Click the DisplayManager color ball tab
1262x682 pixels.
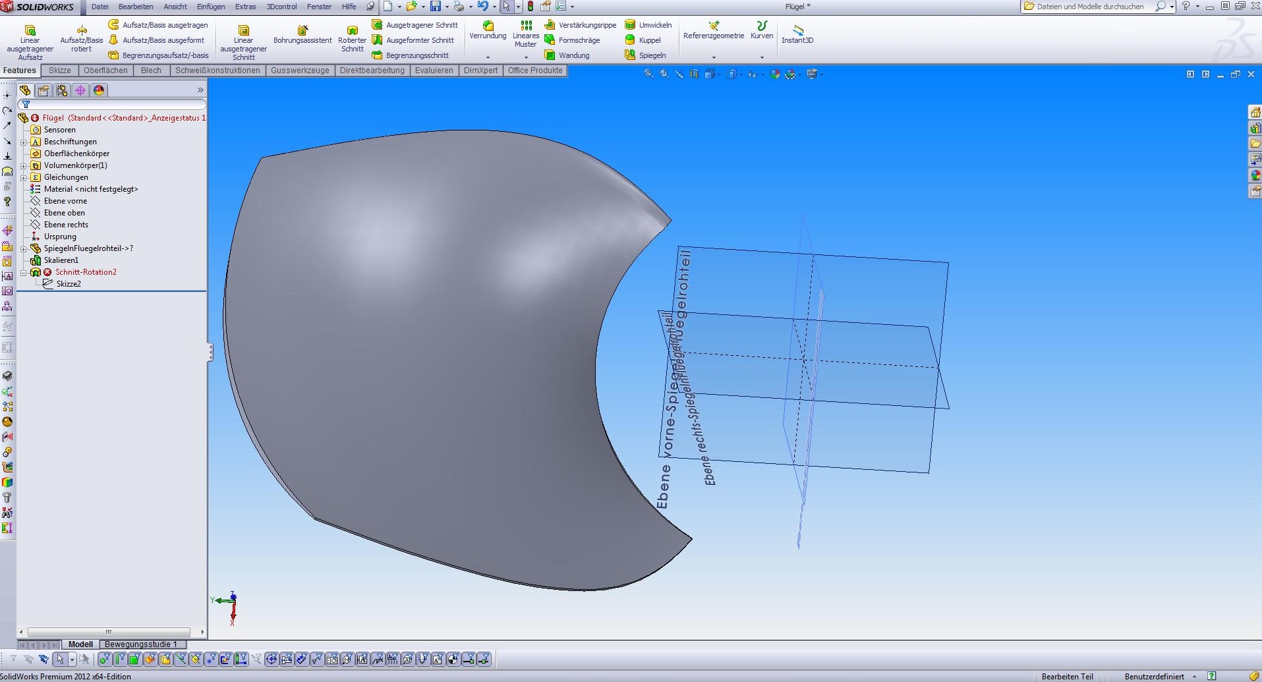(x=99, y=90)
